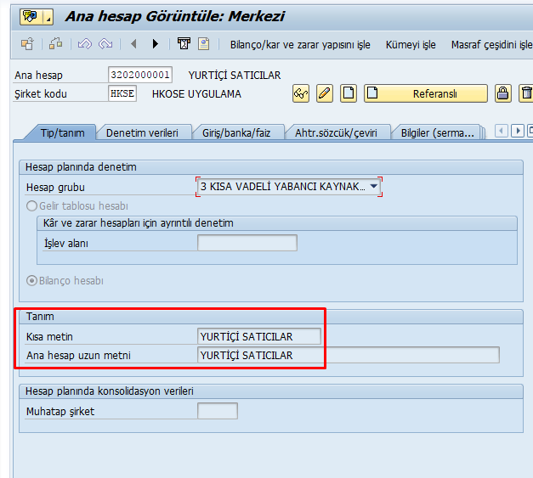This screenshot has height=478, width=533.
Task: Click the first curved arrow toolbar icon
Action: (85, 44)
